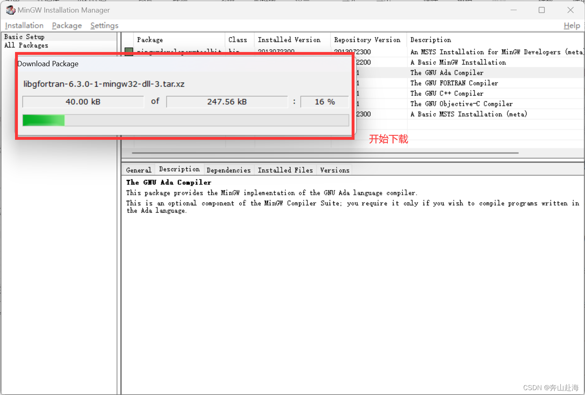Select the 'A Basic MinGW Installation' row
The width and height of the screenshot is (585, 395).
click(458, 62)
